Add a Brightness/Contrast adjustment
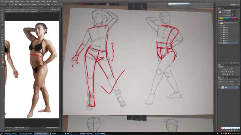Screen dimensions: 241x135 [x=223, y=69]
